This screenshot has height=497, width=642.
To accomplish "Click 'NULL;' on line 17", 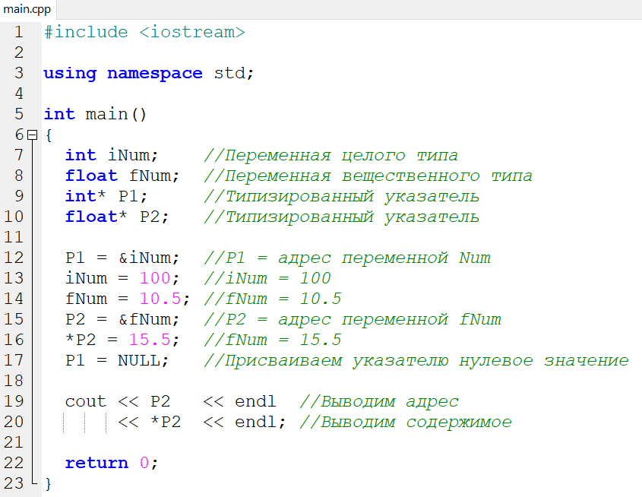I will (144, 360).
